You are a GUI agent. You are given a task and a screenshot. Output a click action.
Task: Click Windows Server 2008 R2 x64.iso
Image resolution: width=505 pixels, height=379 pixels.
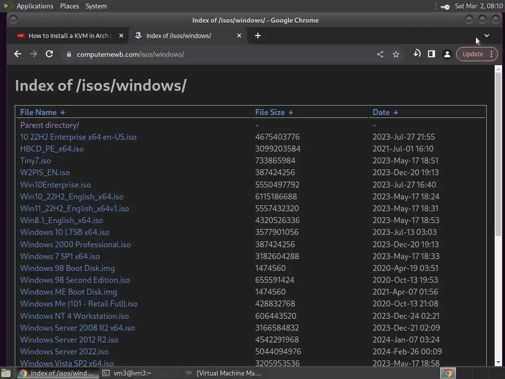coord(77,328)
